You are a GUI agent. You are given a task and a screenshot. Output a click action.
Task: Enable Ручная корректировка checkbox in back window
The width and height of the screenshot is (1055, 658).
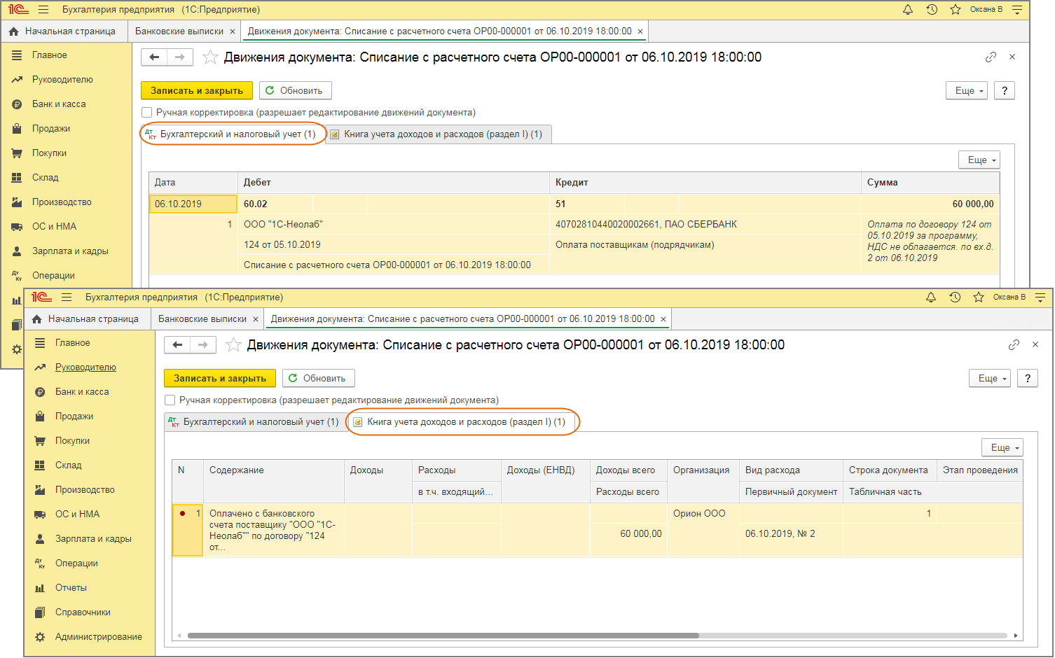point(146,113)
